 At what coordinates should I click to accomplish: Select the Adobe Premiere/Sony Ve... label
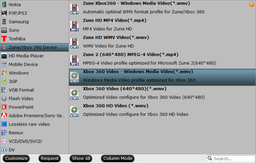tap(37, 115)
